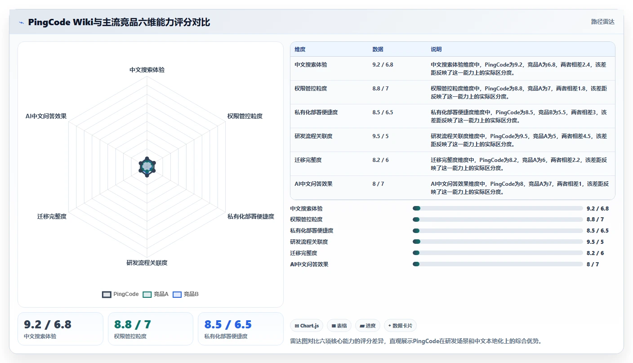Click the 9.2 / 6.8 value in the table
The image size is (633, 363).
tap(383, 65)
